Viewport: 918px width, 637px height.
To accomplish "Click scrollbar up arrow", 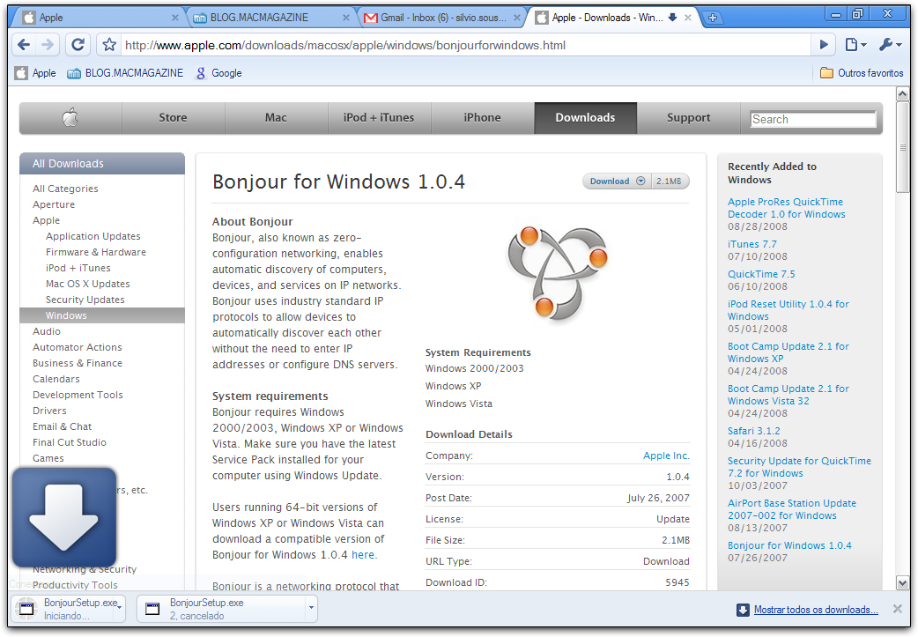I will point(903,93).
